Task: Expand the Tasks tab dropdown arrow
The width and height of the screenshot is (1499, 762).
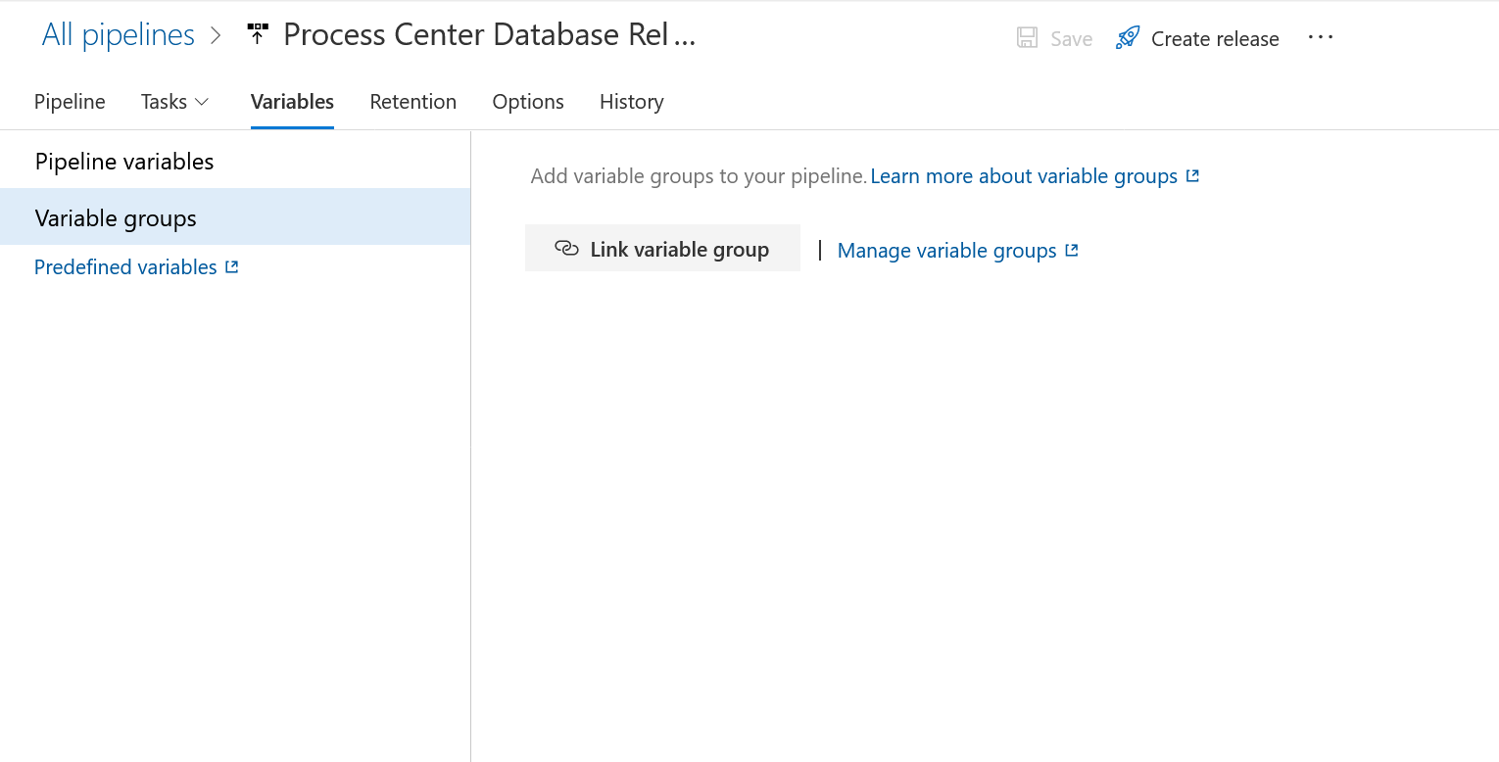Action: pos(202,102)
